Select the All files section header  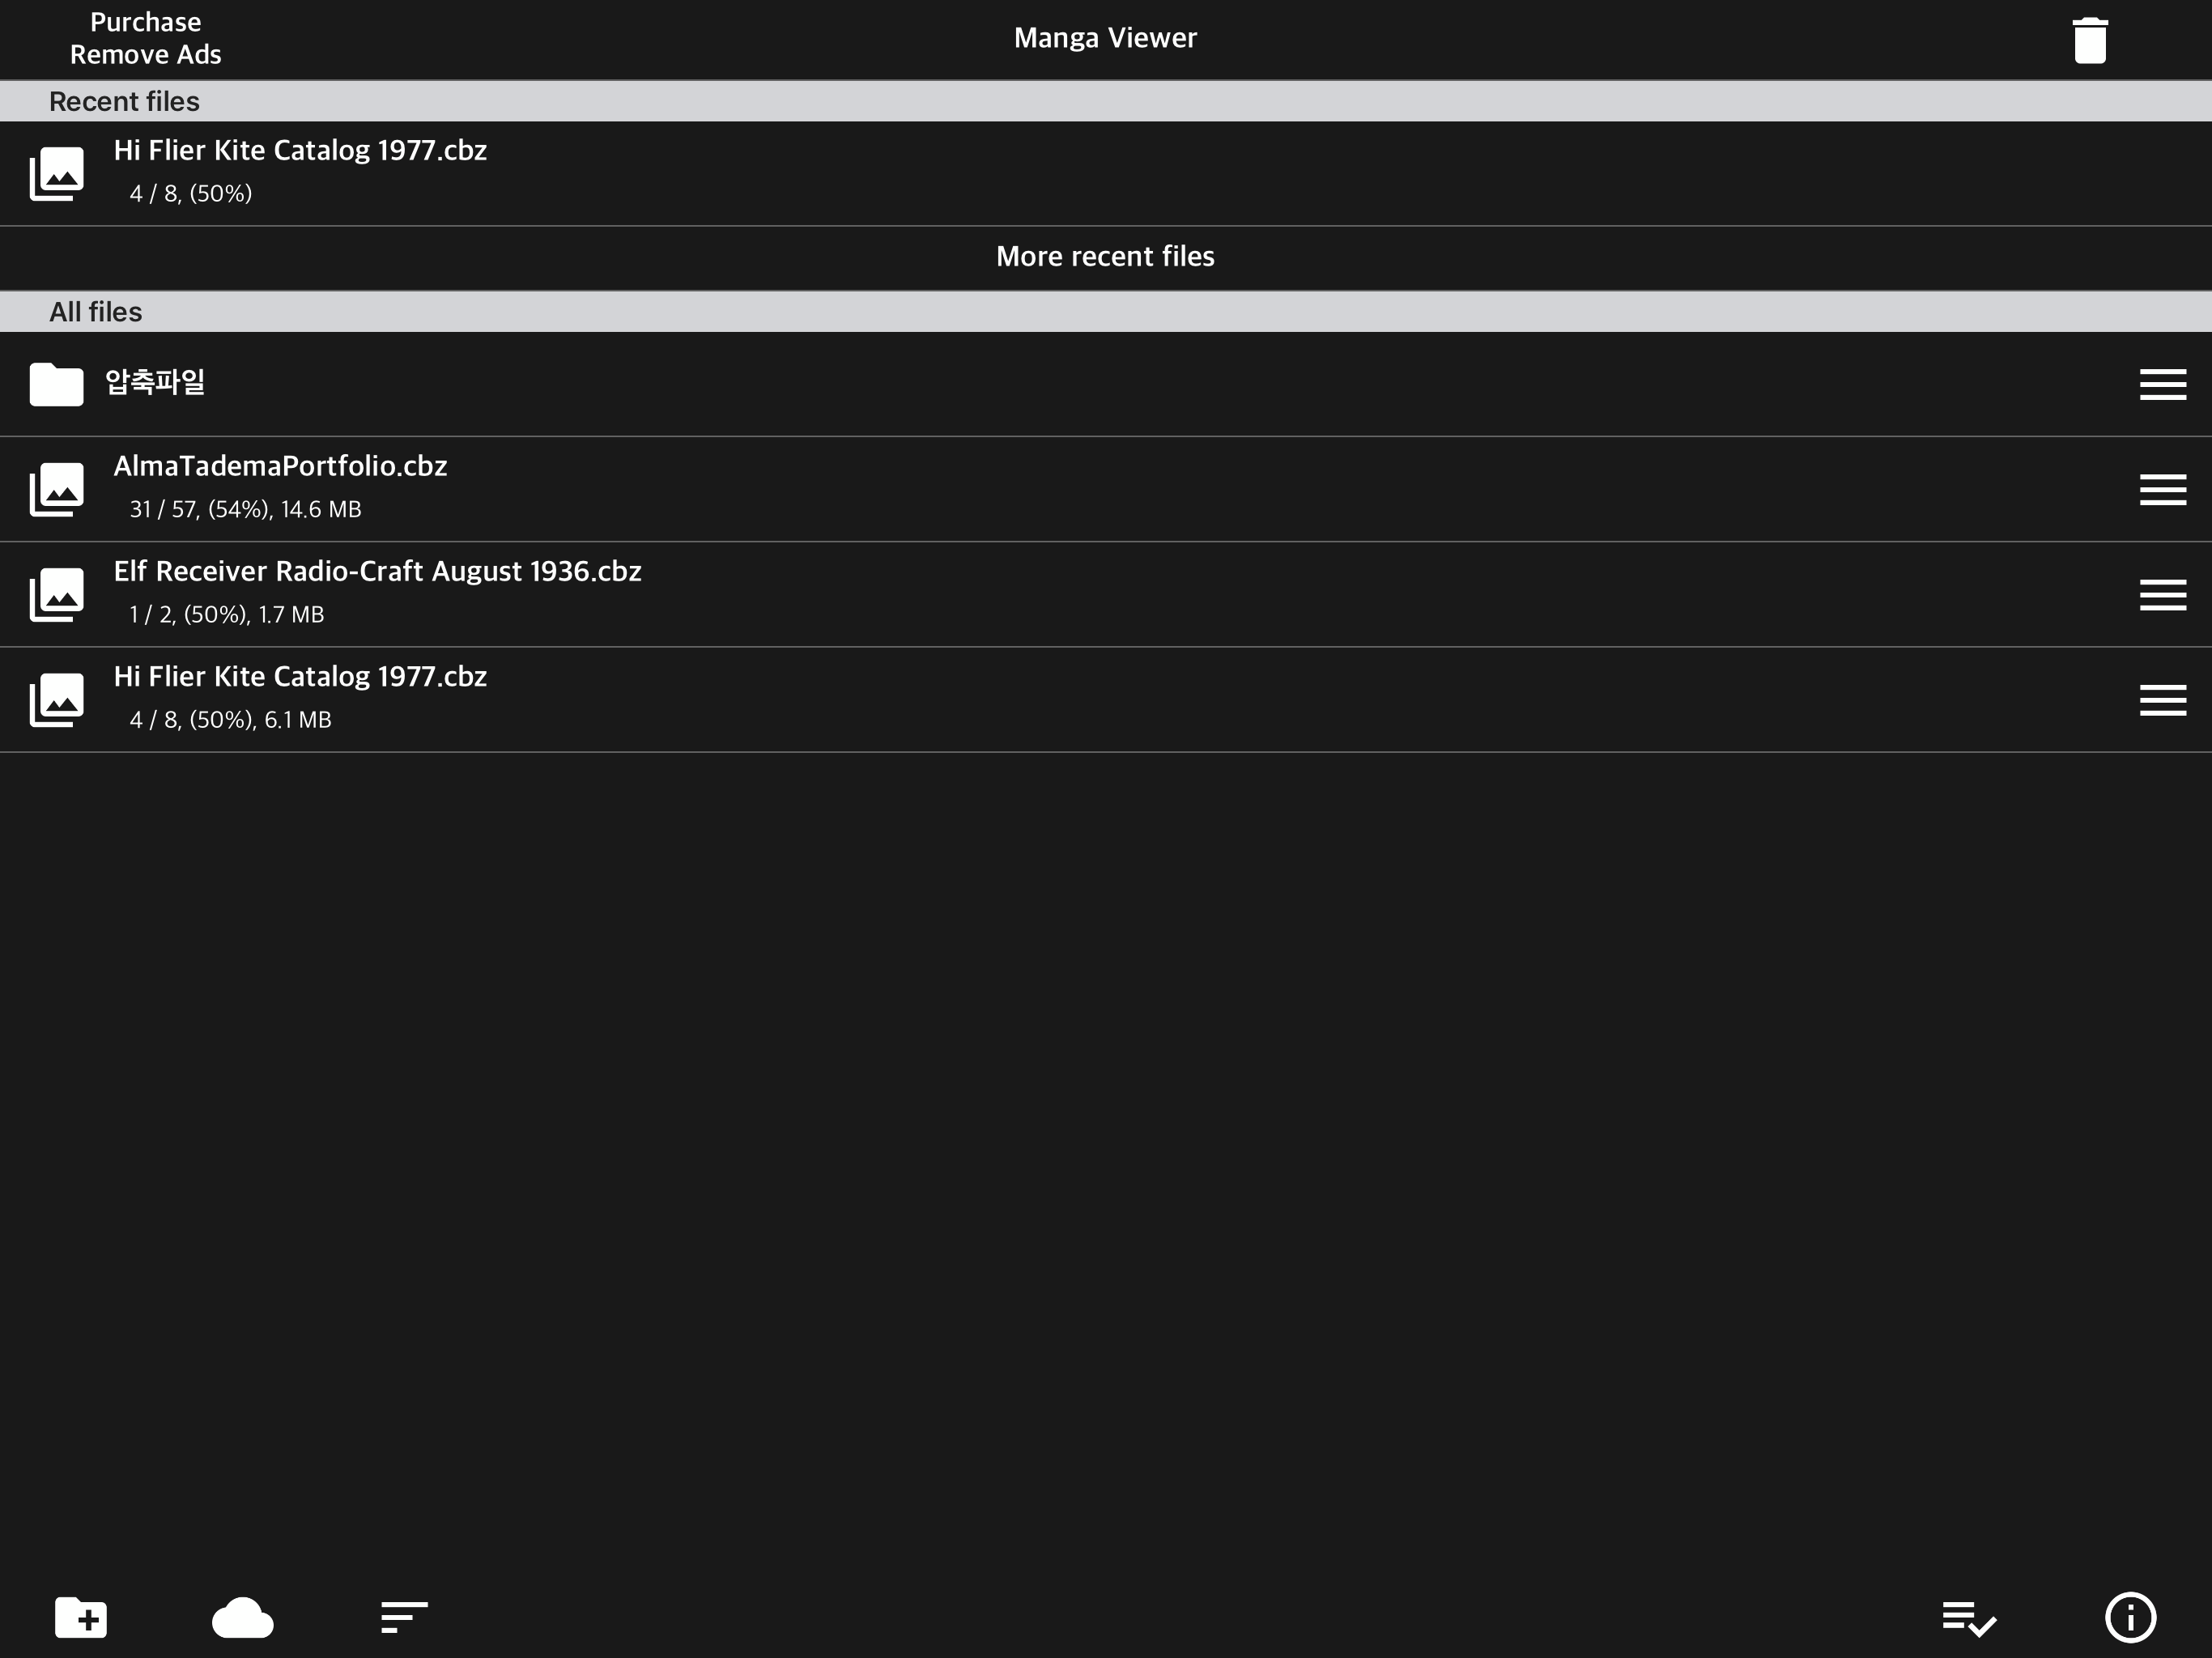[x=96, y=312]
